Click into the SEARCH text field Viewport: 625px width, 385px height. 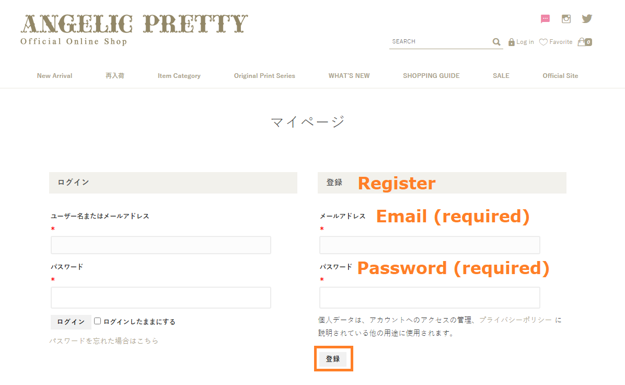pyautogui.click(x=439, y=41)
